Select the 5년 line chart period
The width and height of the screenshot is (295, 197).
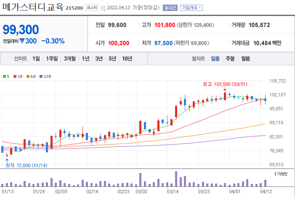pyautogui.click(x=112, y=59)
